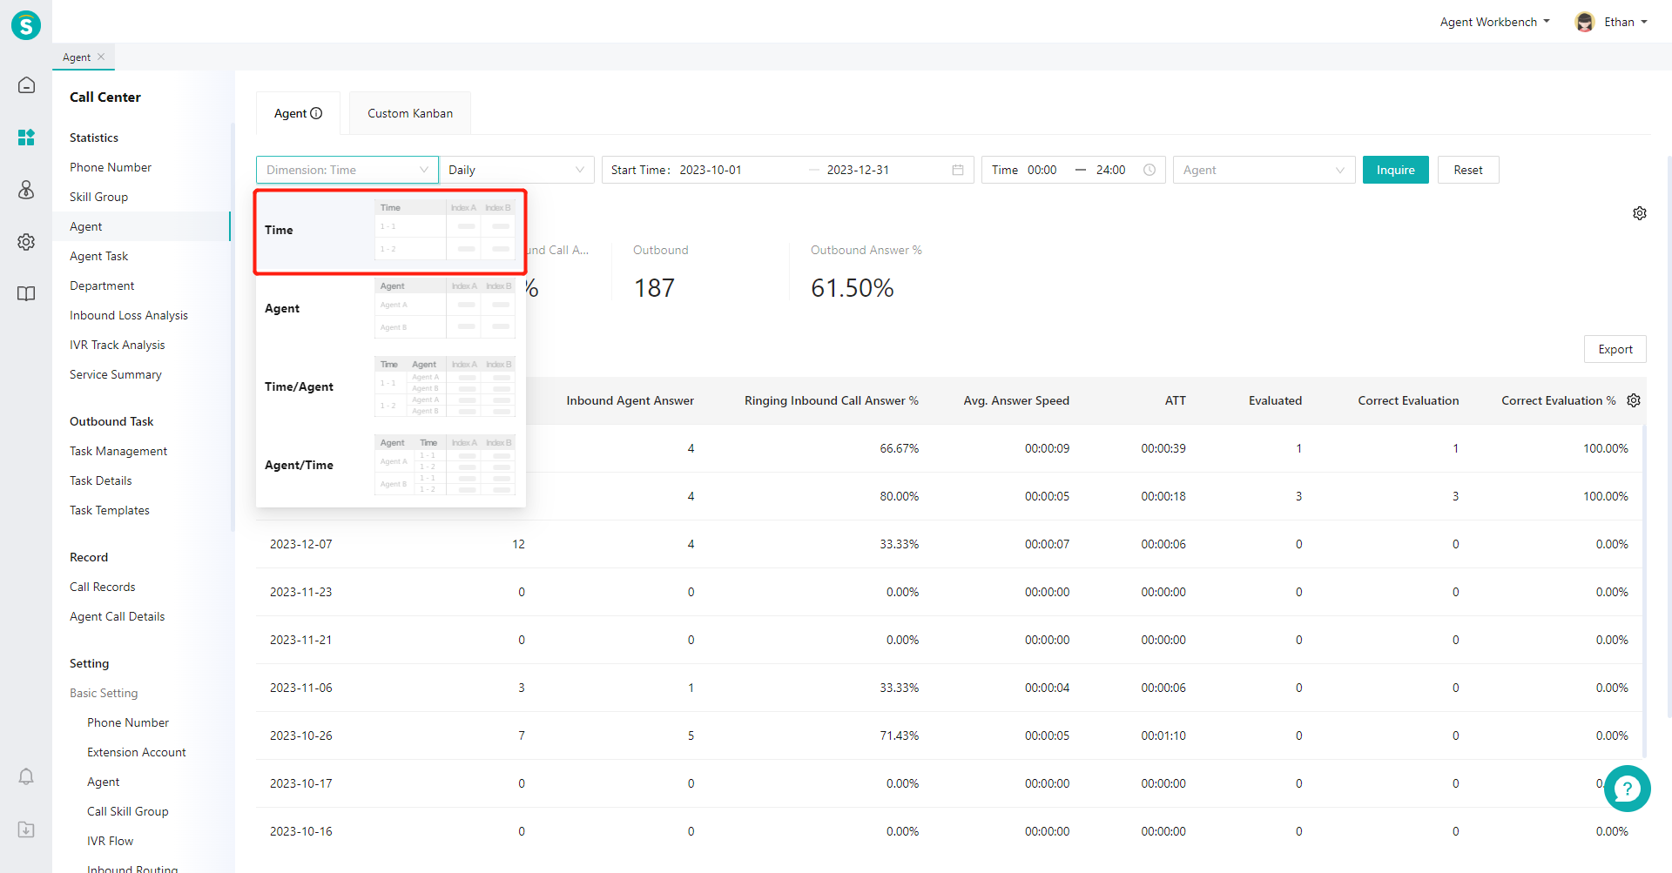1672x873 pixels.
Task: Click the end date 2023-12-31 field
Action: tap(858, 170)
